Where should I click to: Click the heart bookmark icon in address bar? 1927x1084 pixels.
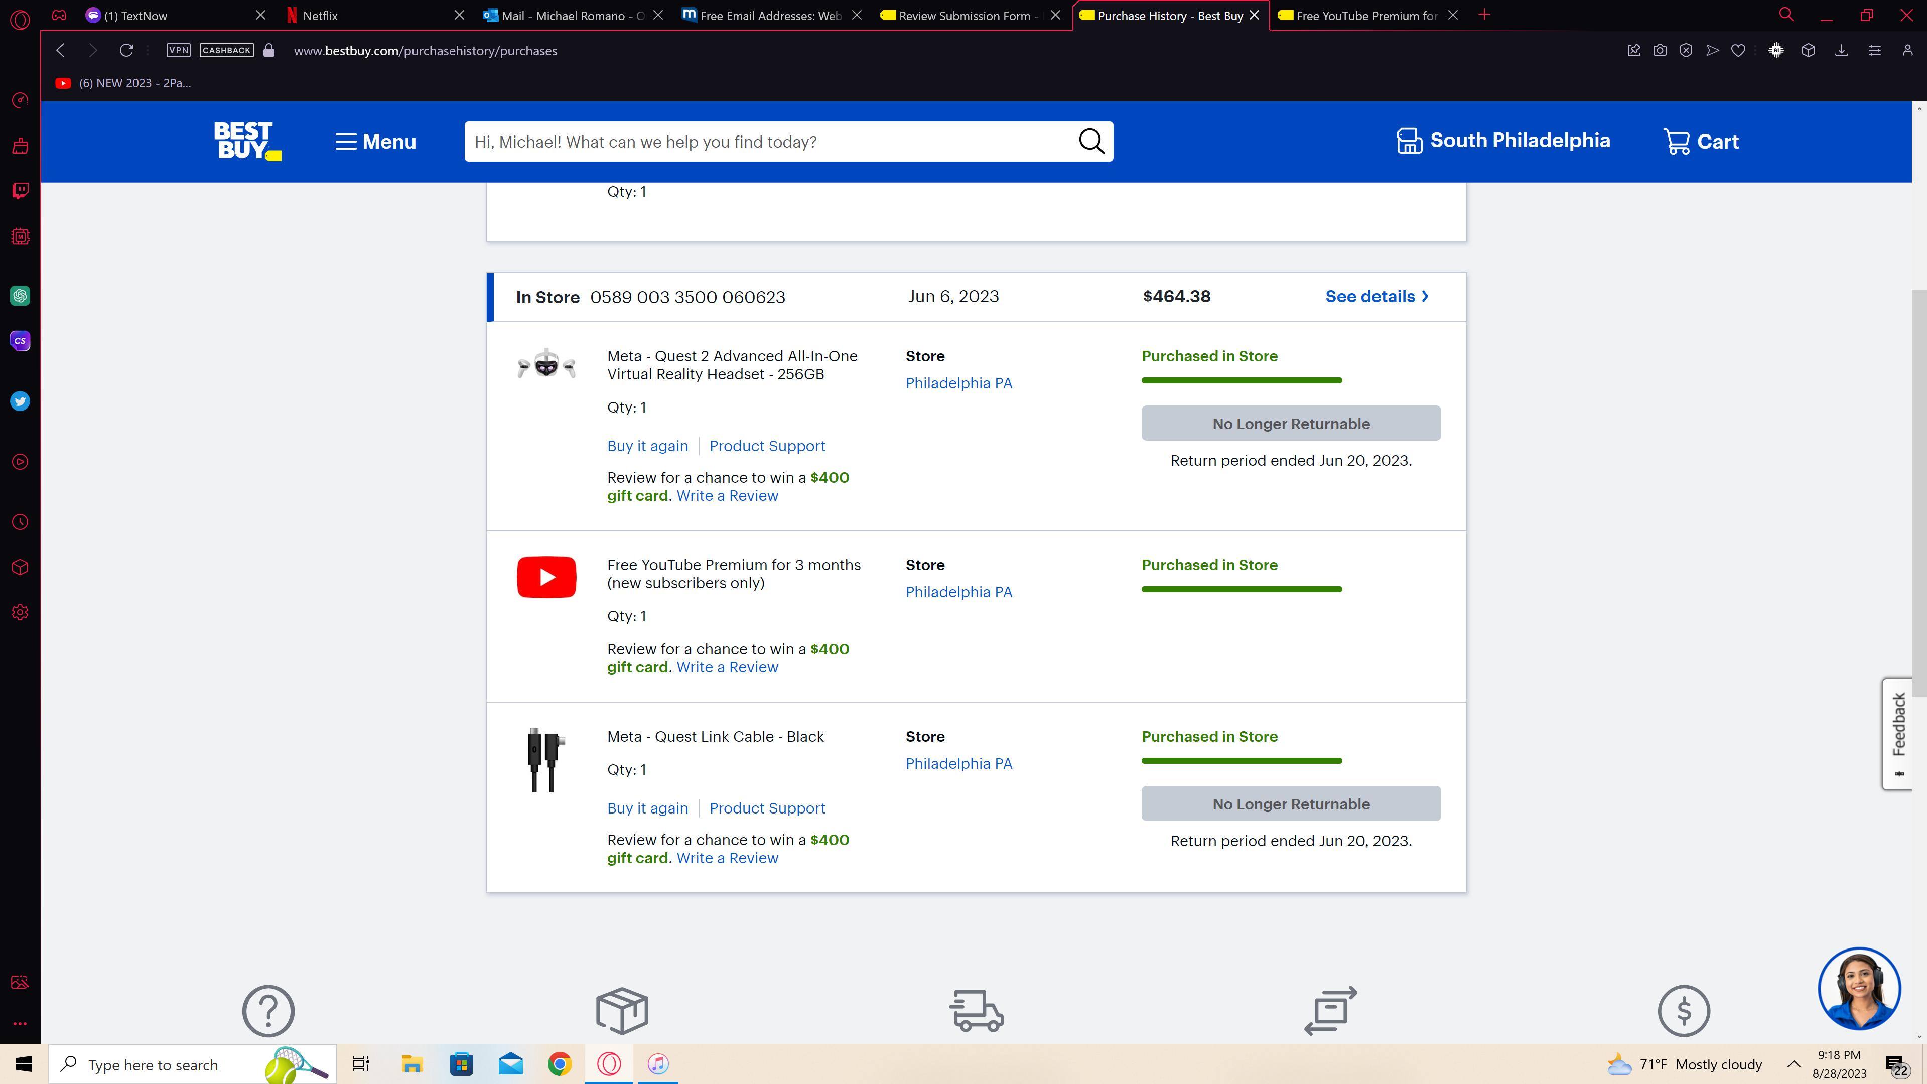click(x=1738, y=50)
